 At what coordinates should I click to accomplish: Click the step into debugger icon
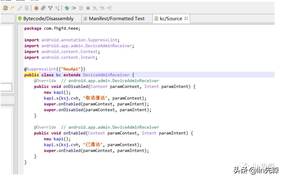click(95, 8)
